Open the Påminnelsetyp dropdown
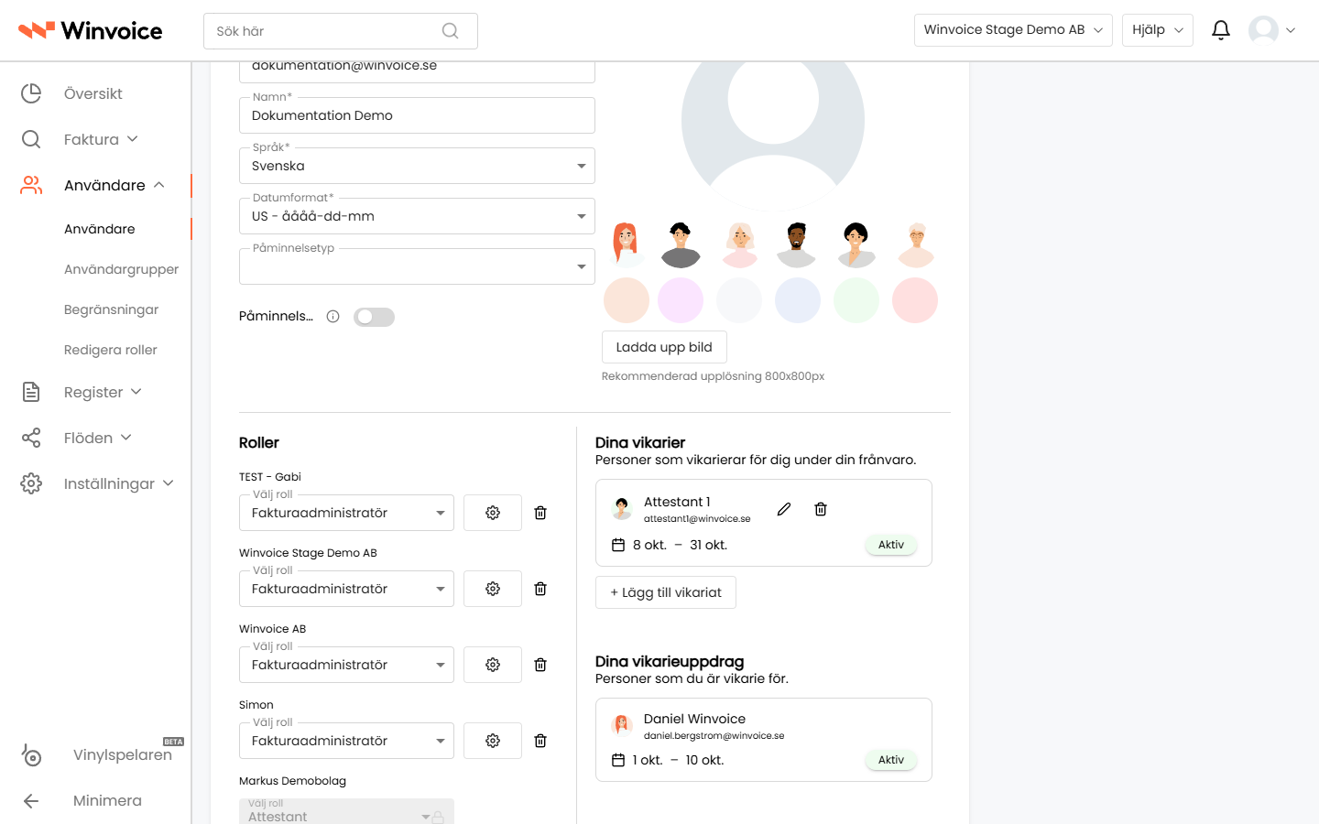This screenshot has width=1319, height=824. click(x=417, y=266)
